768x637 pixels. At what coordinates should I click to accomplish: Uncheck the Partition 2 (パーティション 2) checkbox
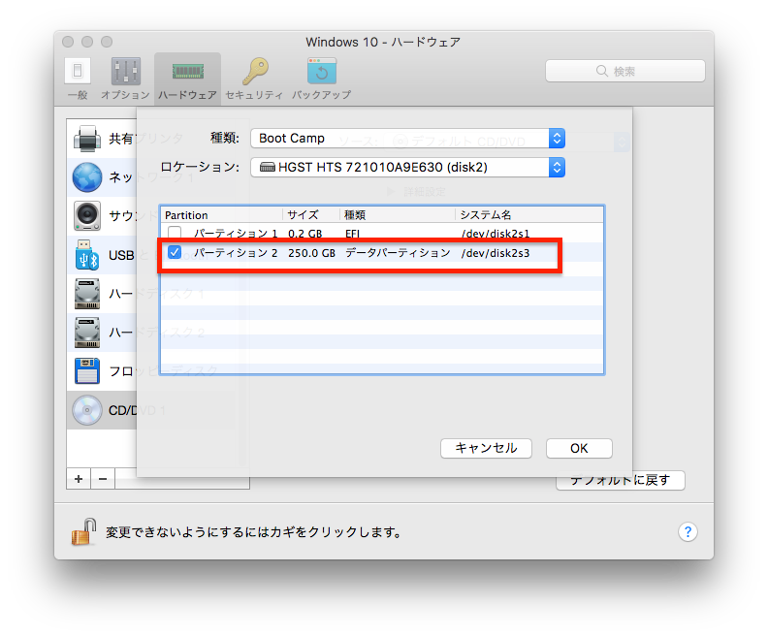pyautogui.click(x=175, y=252)
